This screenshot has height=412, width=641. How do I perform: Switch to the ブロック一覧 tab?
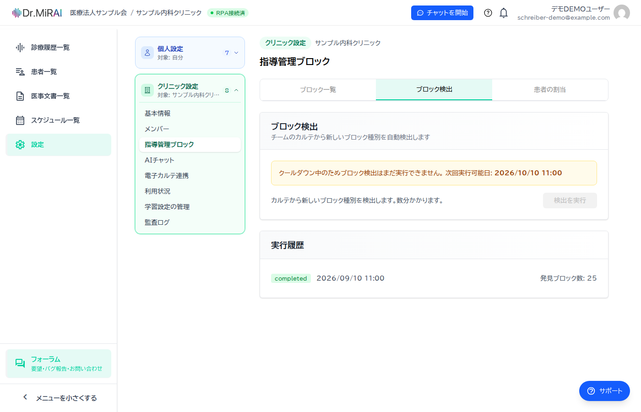318,90
